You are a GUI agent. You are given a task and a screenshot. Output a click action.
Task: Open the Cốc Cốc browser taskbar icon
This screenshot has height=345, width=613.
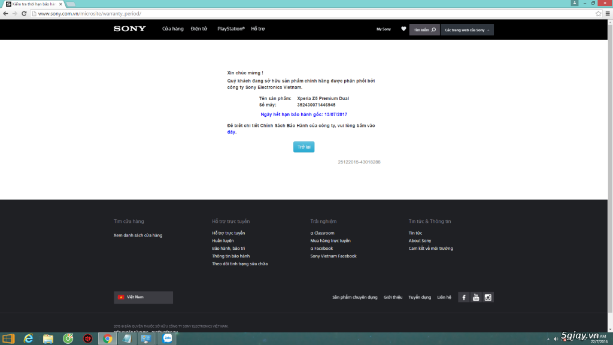point(68,339)
